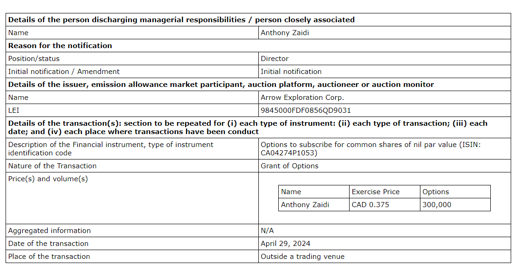Image resolution: width=532 pixels, height=276 pixels.
Task: Click the Director position value
Action: click(x=275, y=59)
